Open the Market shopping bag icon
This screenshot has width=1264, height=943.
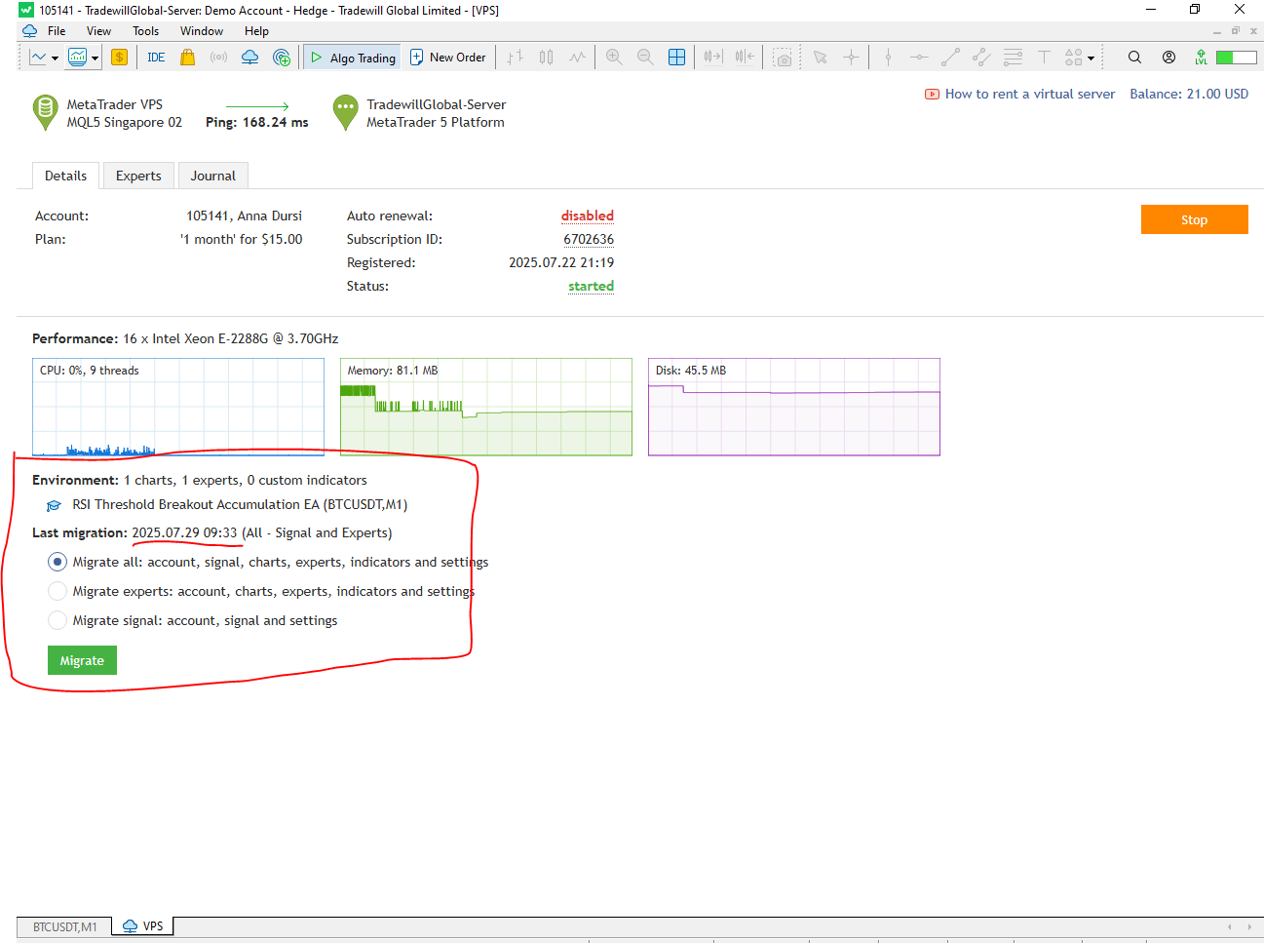[x=188, y=58]
